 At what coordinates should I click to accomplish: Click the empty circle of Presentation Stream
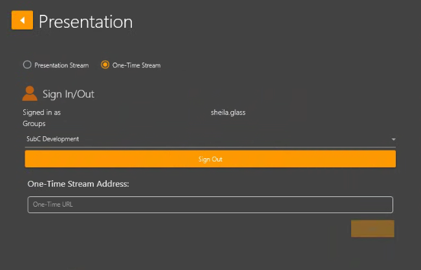pyautogui.click(x=27, y=65)
